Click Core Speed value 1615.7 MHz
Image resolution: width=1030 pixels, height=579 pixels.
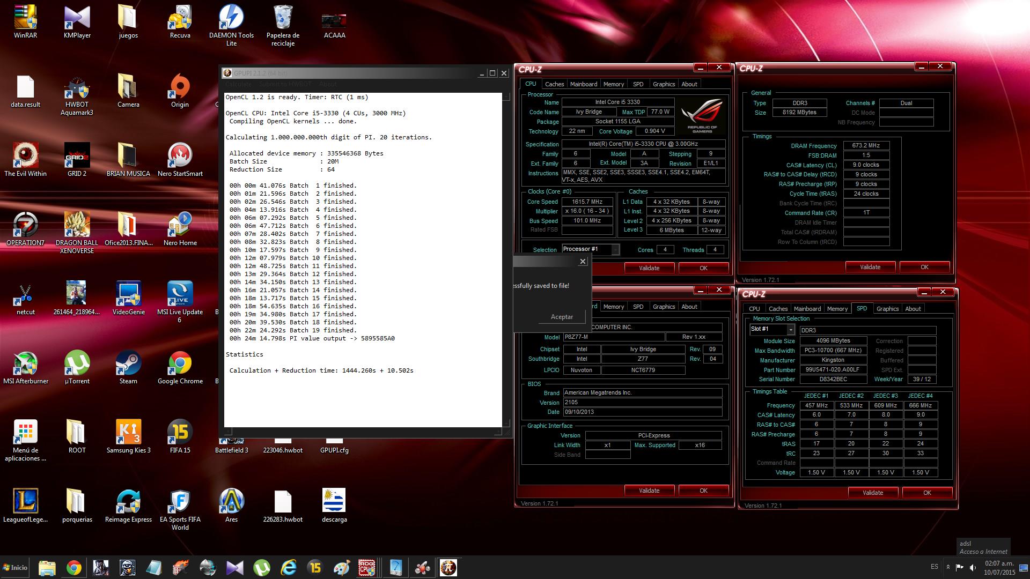coord(587,202)
